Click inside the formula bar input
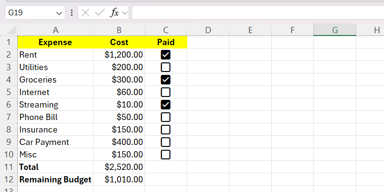The height and width of the screenshot is (192, 384). pyautogui.click(x=254, y=13)
